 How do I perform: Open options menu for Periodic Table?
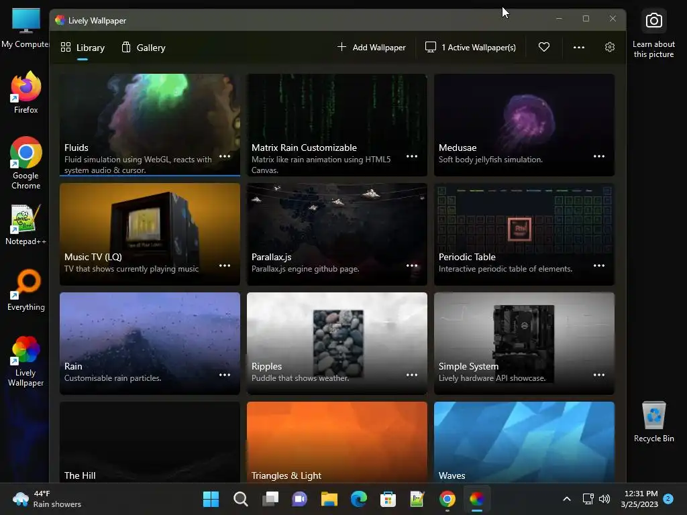pyautogui.click(x=599, y=266)
